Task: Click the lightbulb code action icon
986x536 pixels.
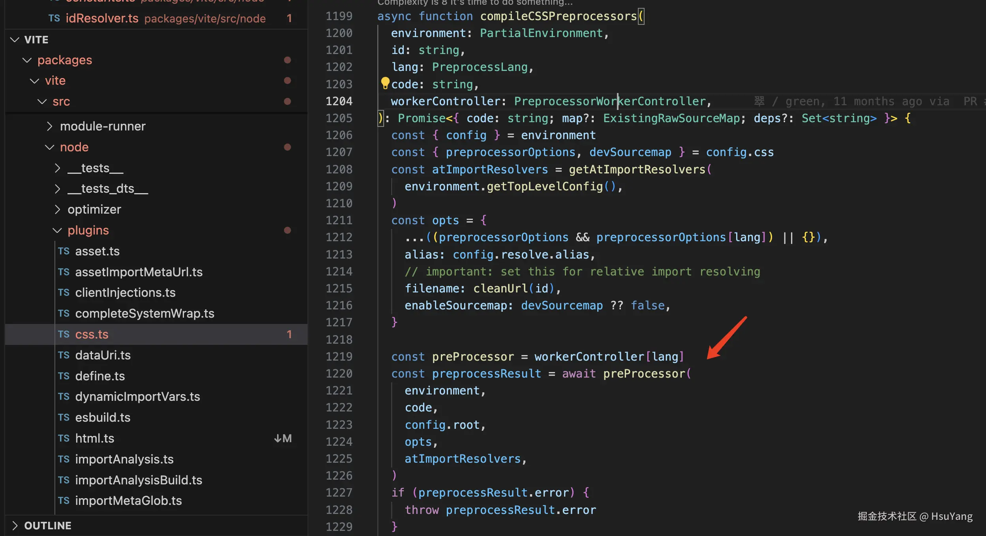Action: click(x=385, y=83)
